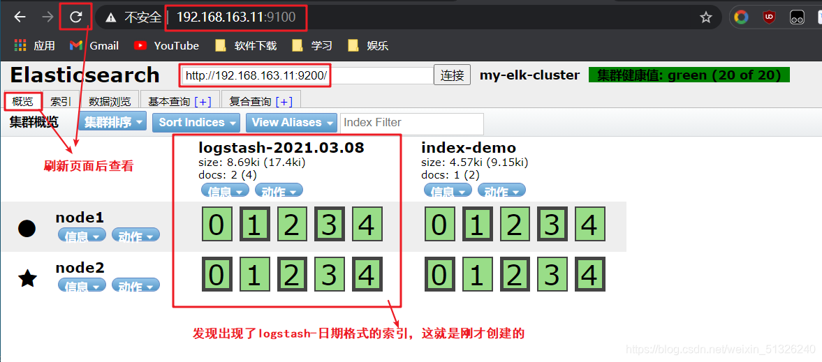Select shard 3 of logstash on node1
822x362 pixels.
(x=330, y=224)
